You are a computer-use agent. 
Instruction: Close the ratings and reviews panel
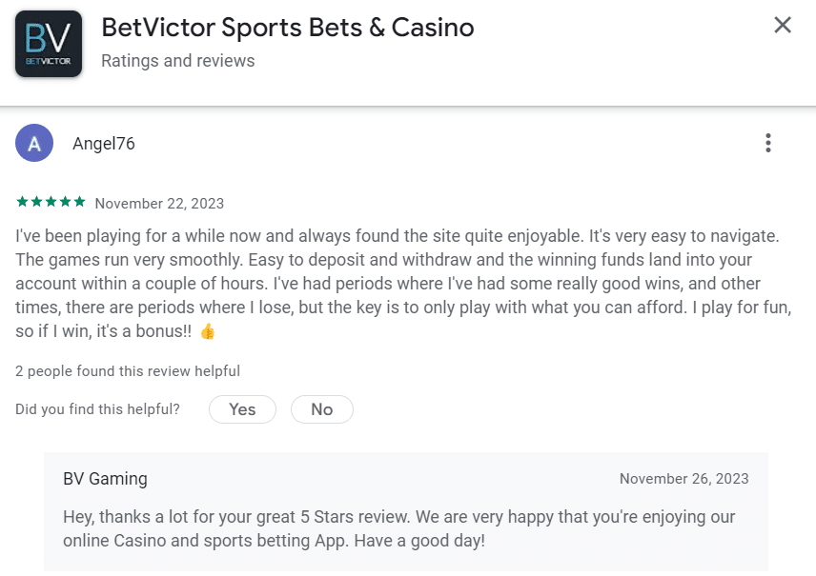click(783, 26)
